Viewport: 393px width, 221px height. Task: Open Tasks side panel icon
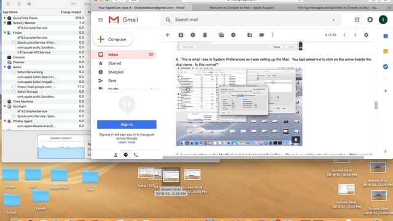click(386, 66)
